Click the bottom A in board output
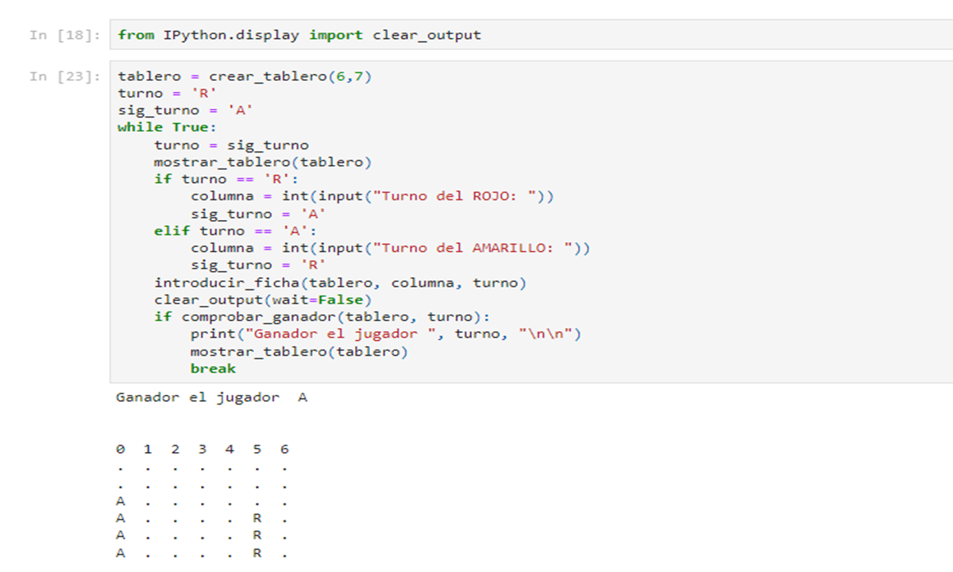This screenshot has width=953, height=572. 120,554
